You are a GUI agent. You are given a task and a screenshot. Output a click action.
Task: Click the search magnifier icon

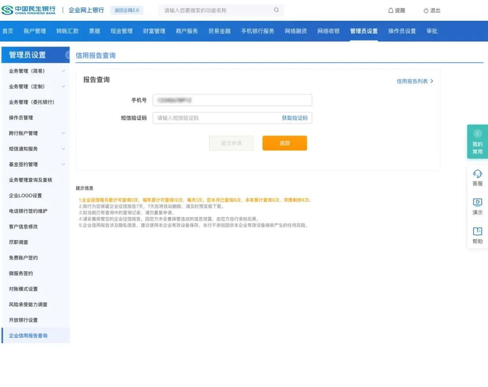point(276,10)
